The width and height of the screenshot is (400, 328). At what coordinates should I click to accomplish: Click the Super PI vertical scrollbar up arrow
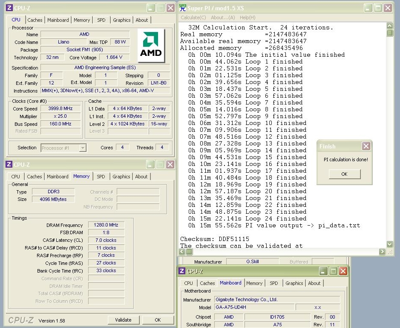(390, 26)
